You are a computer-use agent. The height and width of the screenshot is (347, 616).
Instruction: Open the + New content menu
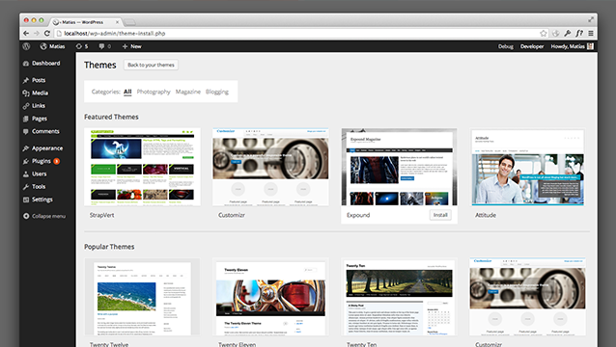click(x=131, y=46)
